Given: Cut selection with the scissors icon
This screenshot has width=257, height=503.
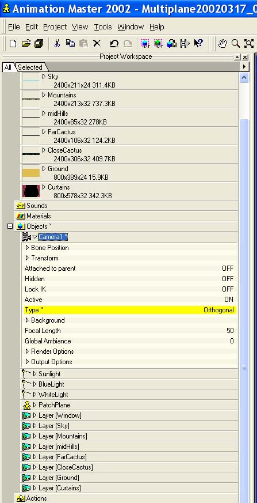Looking at the screenshot, I should click(x=57, y=43).
